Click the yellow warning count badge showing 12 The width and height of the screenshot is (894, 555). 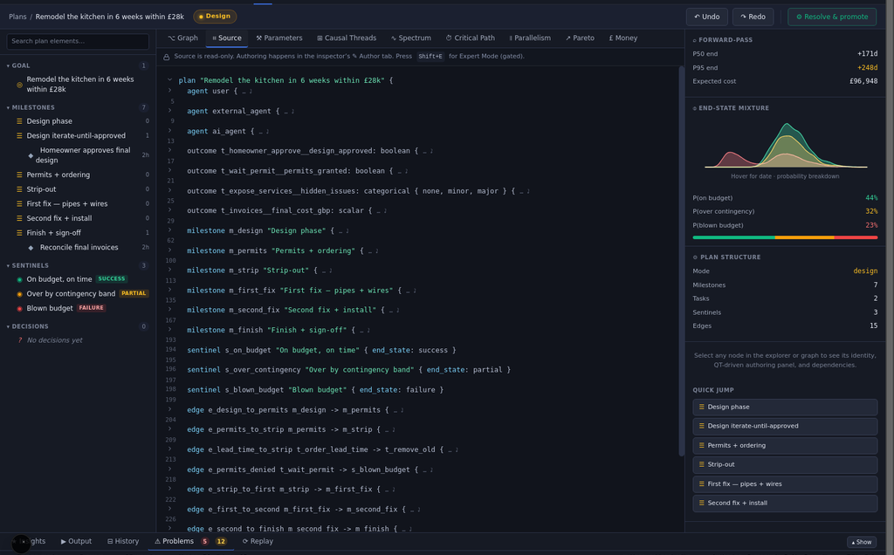tap(221, 541)
